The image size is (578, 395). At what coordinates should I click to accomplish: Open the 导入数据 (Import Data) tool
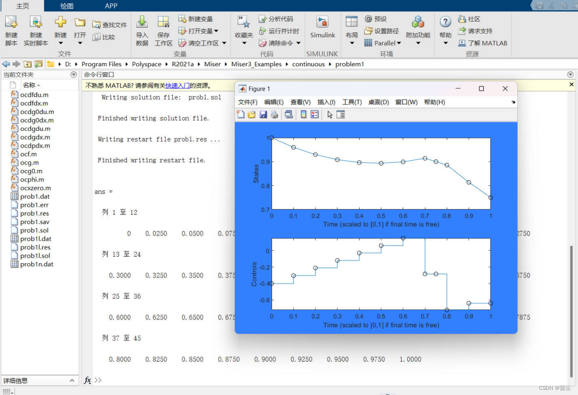[142, 30]
